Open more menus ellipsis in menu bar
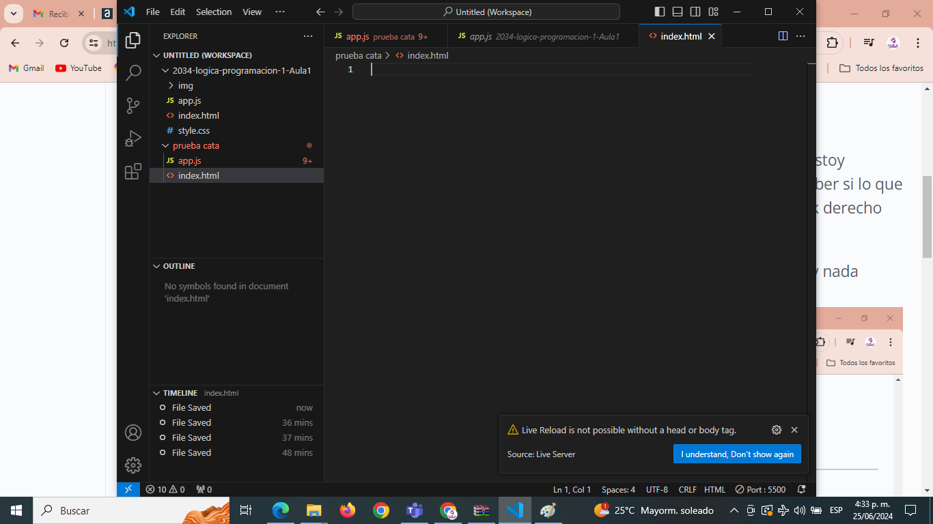 point(280,12)
